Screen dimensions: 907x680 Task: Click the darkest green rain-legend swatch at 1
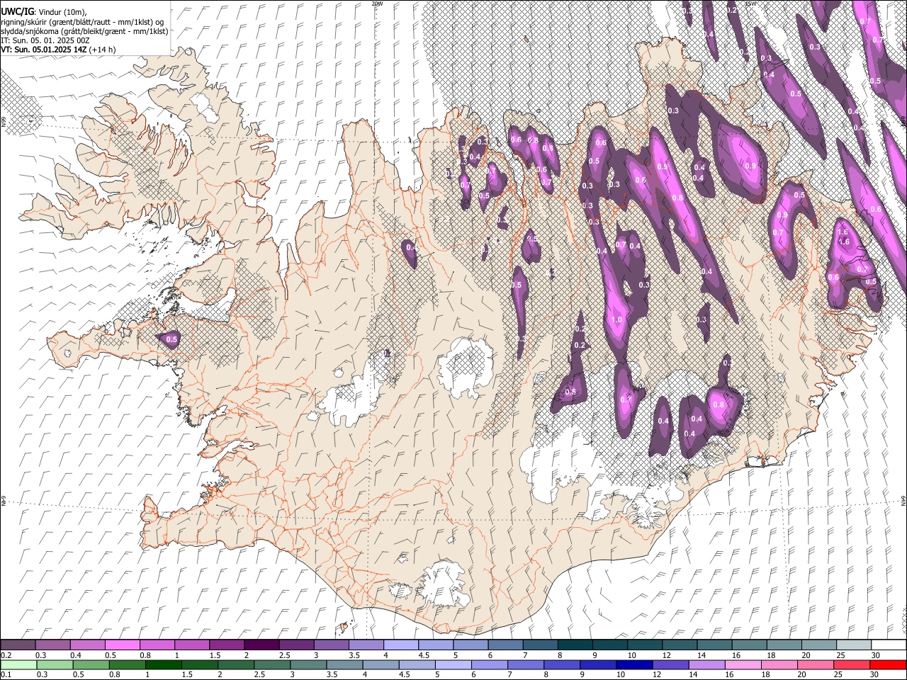(164, 664)
